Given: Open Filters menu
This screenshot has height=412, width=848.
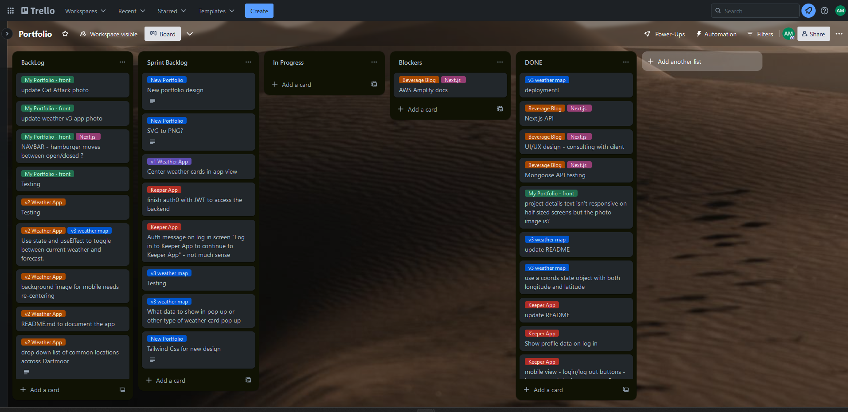Looking at the screenshot, I should [760, 34].
